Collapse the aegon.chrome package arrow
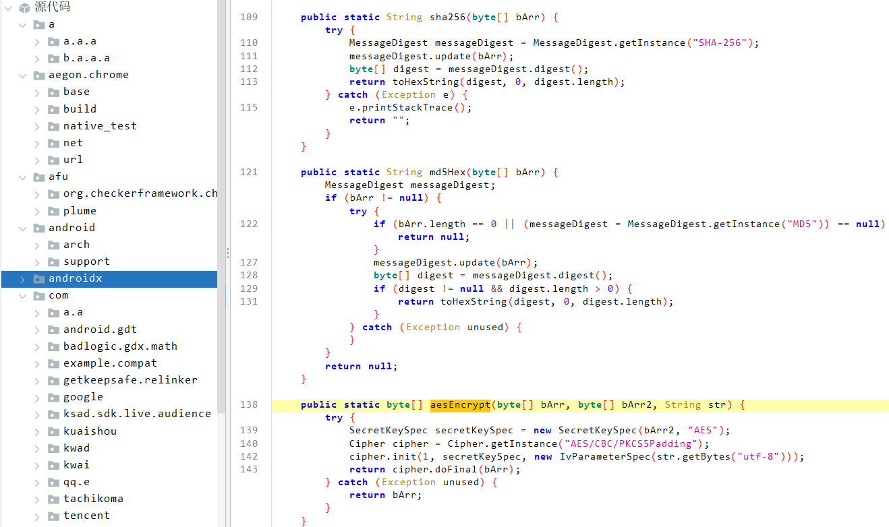The image size is (889, 527). 22,75
